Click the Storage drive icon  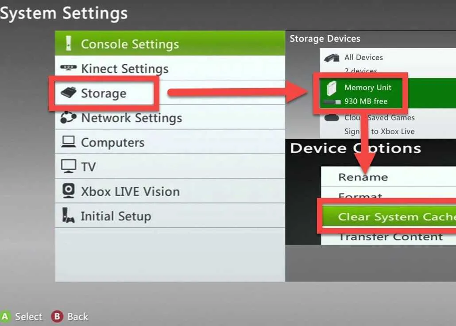coord(68,93)
